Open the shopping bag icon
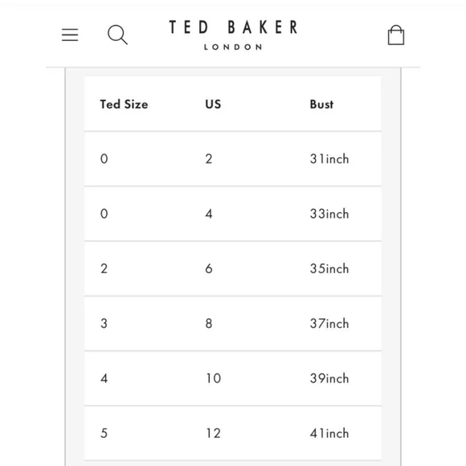 [x=396, y=35]
